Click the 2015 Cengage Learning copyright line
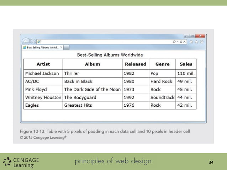Viewport: 227px width, 170px height. [43, 137]
